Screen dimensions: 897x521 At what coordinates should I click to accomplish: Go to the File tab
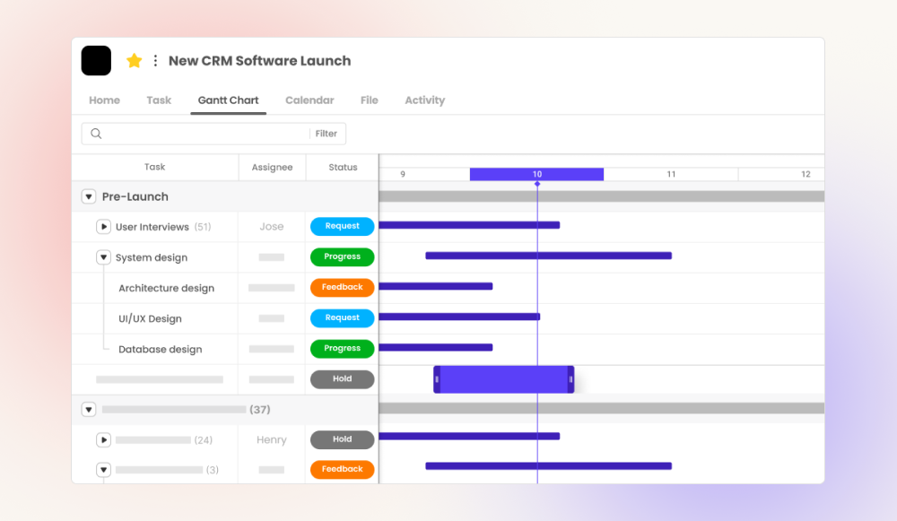[x=369, y=100]
